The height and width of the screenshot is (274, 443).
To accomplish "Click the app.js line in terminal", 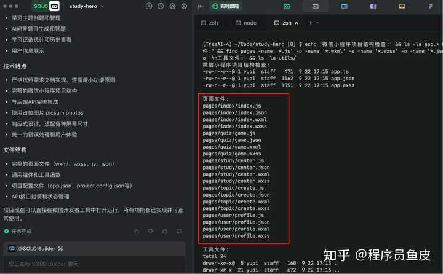I will point(276,72).
